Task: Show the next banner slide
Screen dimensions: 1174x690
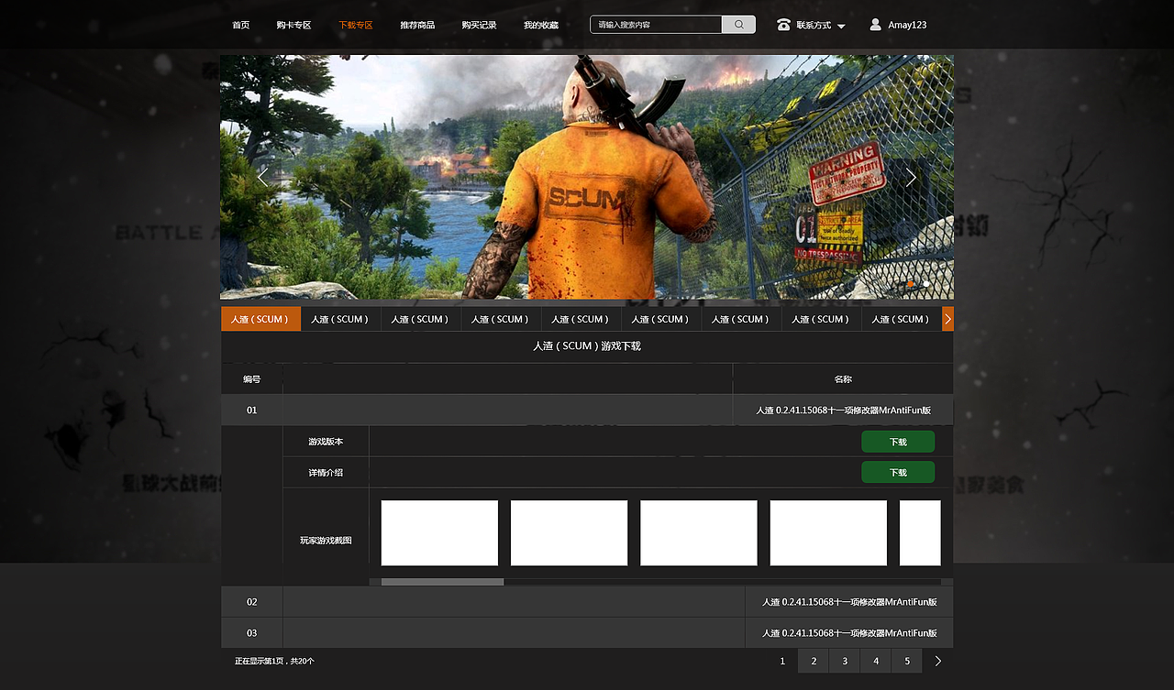Action: [x=911, y=177]
